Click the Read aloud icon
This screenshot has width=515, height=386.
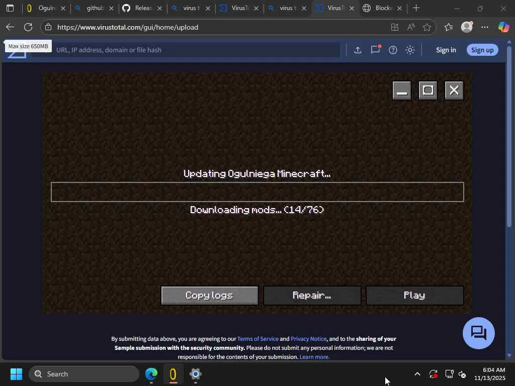point(411,27)
